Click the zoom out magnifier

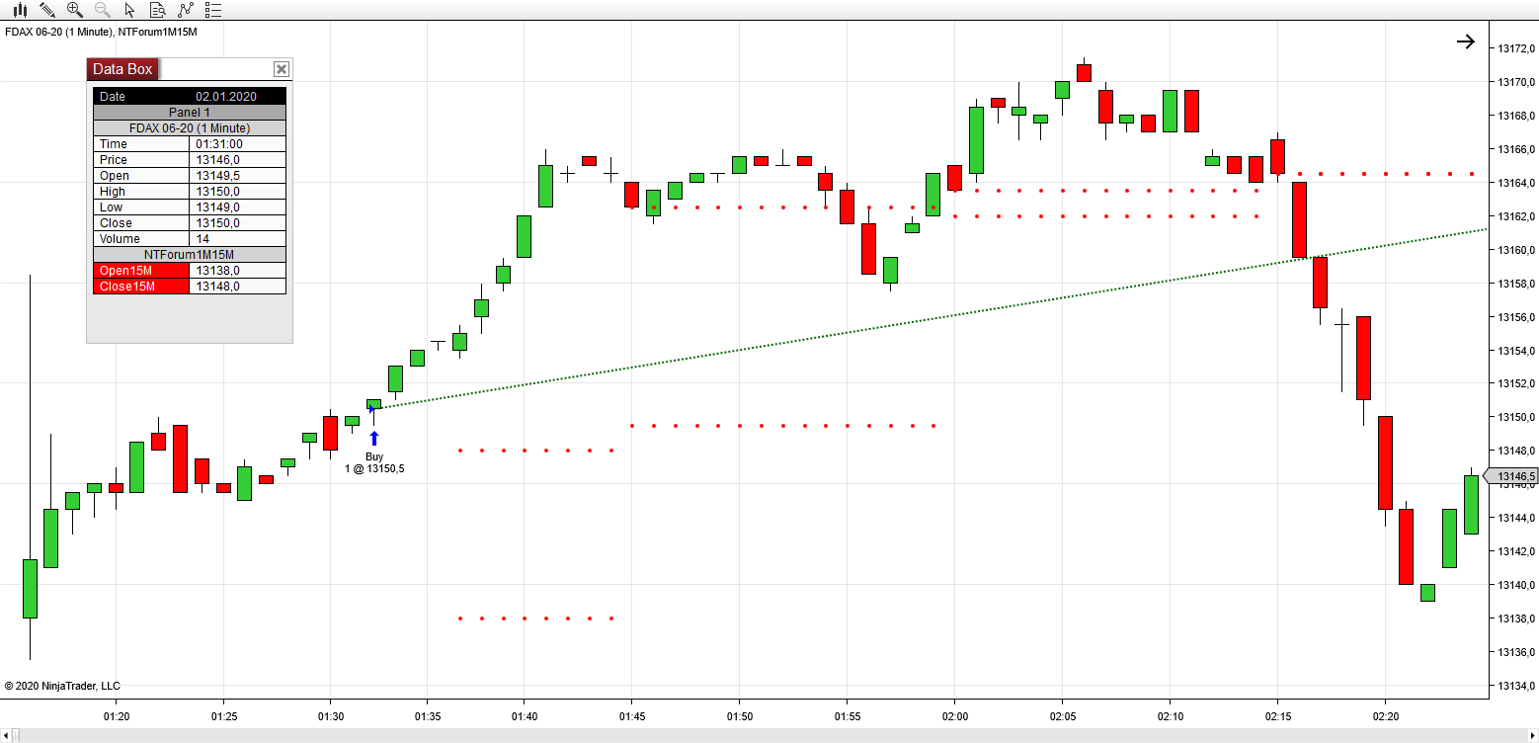click(102, 10)
